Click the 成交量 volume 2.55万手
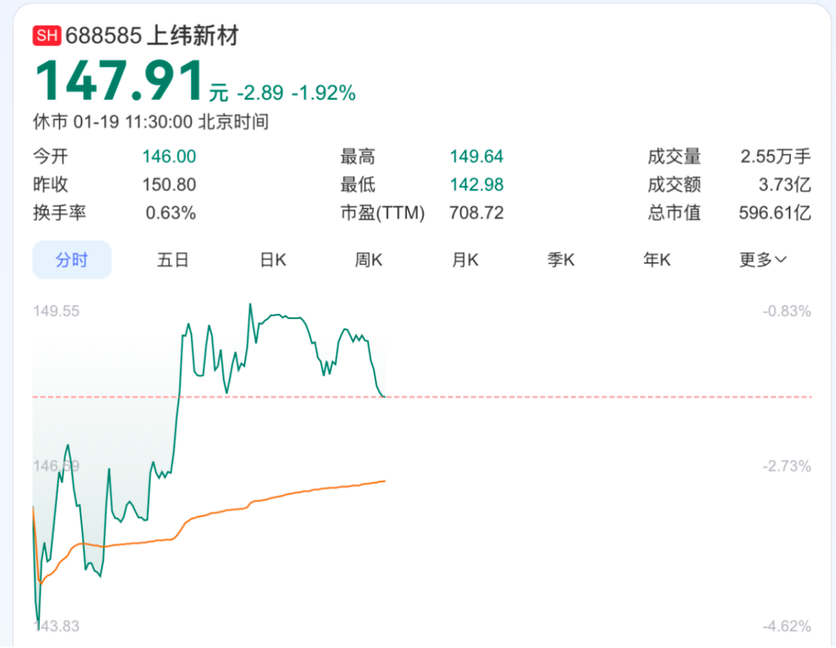 [x=778, y=156]
